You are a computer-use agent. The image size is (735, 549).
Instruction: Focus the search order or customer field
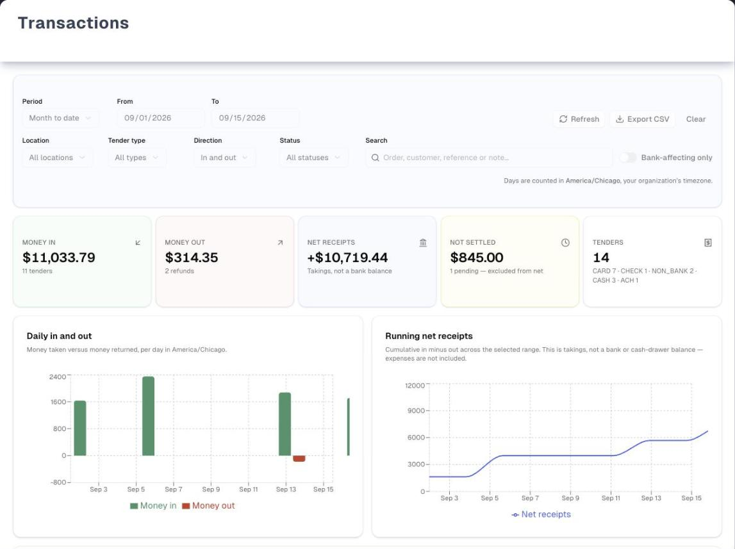(489, 158)
